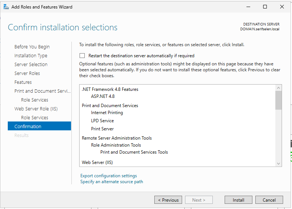Enable automatic restart of destination server checkbox

[82, 56]
